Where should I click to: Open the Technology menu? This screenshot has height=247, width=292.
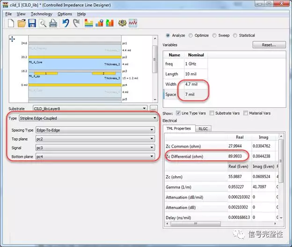click(42, 14)
